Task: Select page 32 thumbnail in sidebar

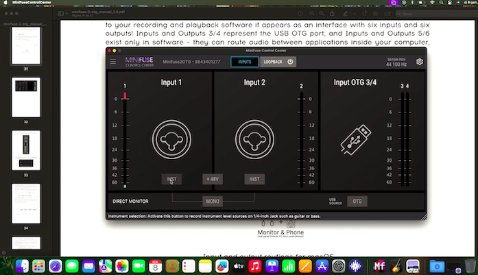Action: [x=26, y=97]
